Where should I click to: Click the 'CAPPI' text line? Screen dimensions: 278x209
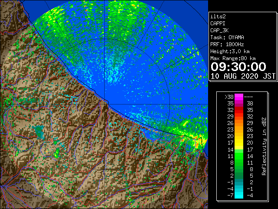pos(218,24)
